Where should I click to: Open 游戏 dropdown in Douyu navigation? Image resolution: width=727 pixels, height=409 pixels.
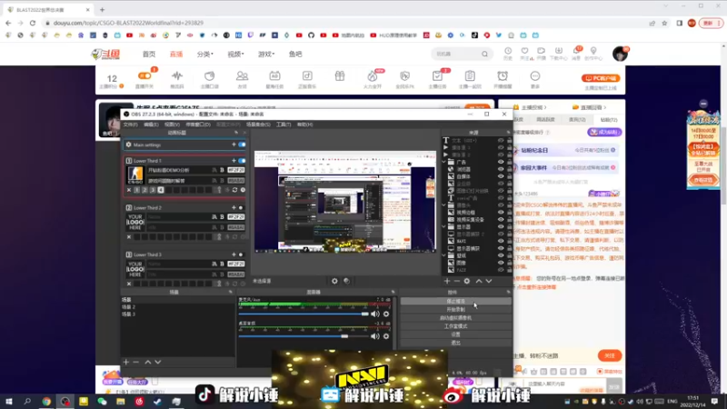266,55
